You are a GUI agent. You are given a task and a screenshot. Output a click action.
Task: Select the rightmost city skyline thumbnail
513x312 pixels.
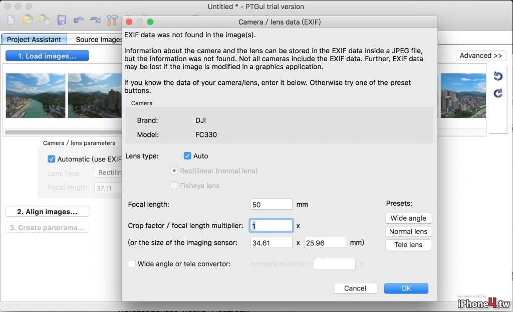[463, 95]
